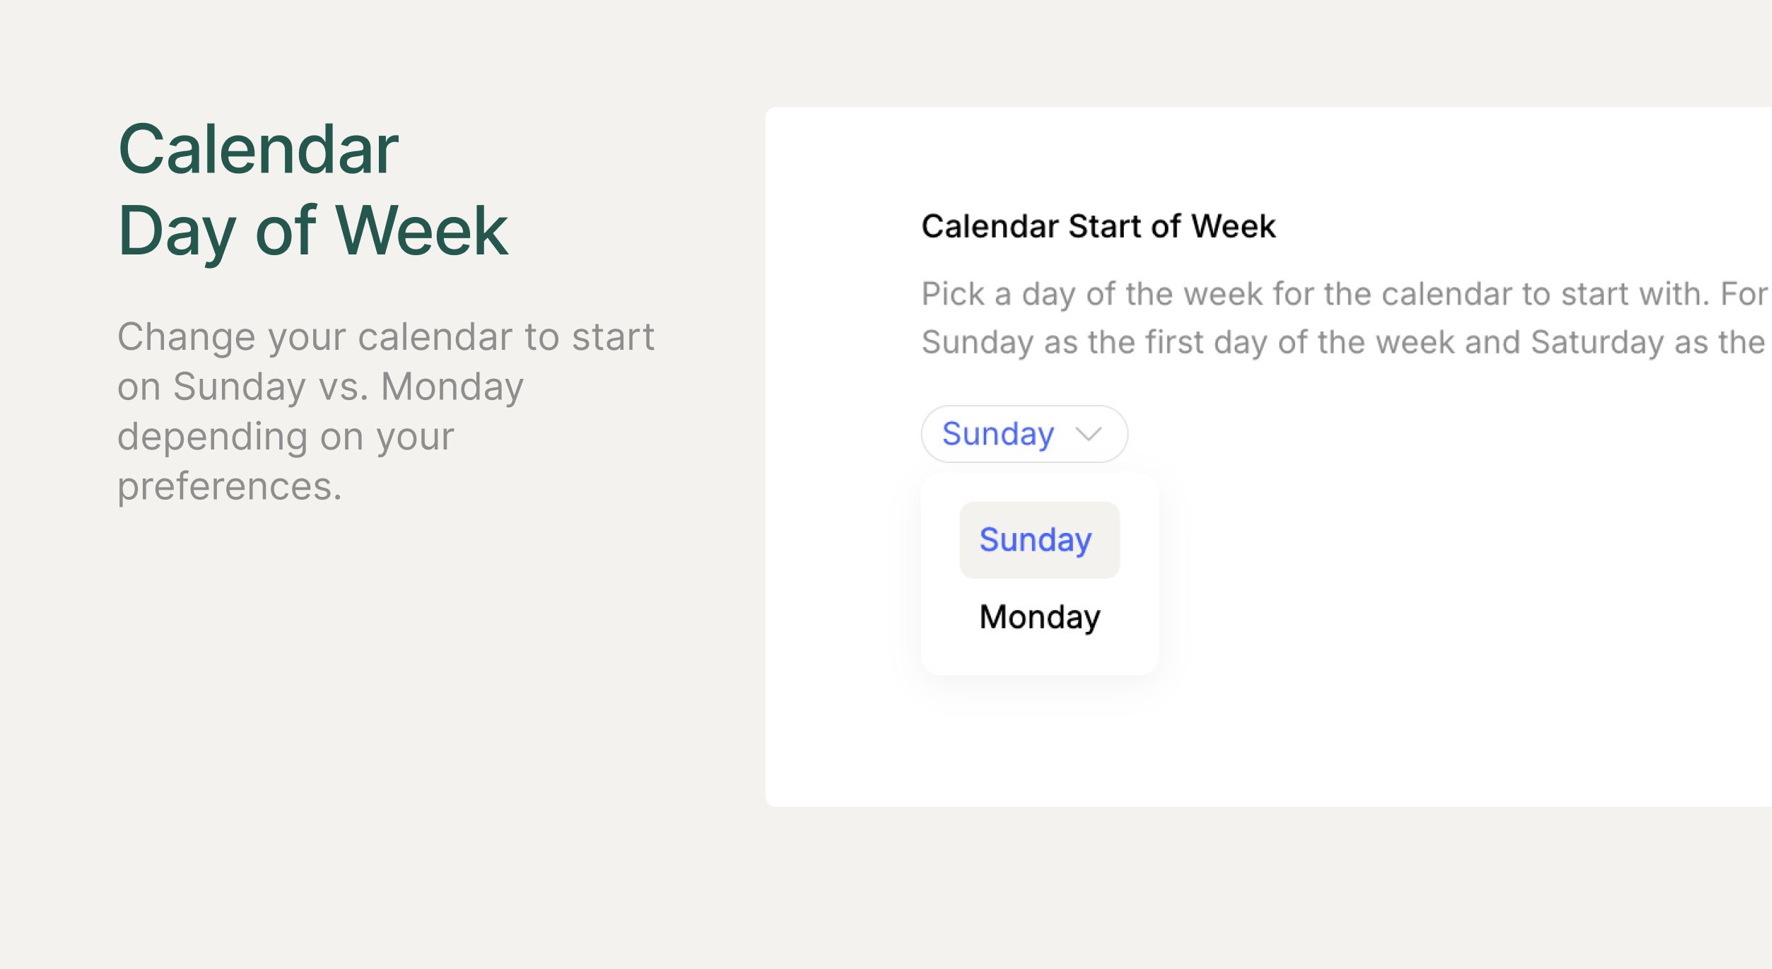Click the word "Week" in the green title

pos(421,230)
